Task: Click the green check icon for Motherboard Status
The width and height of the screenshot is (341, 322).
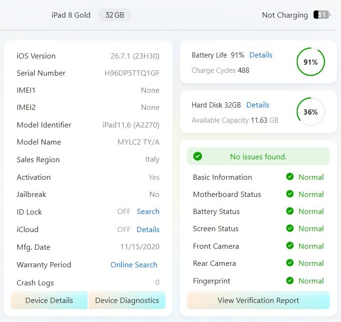Action: [290, 194]
